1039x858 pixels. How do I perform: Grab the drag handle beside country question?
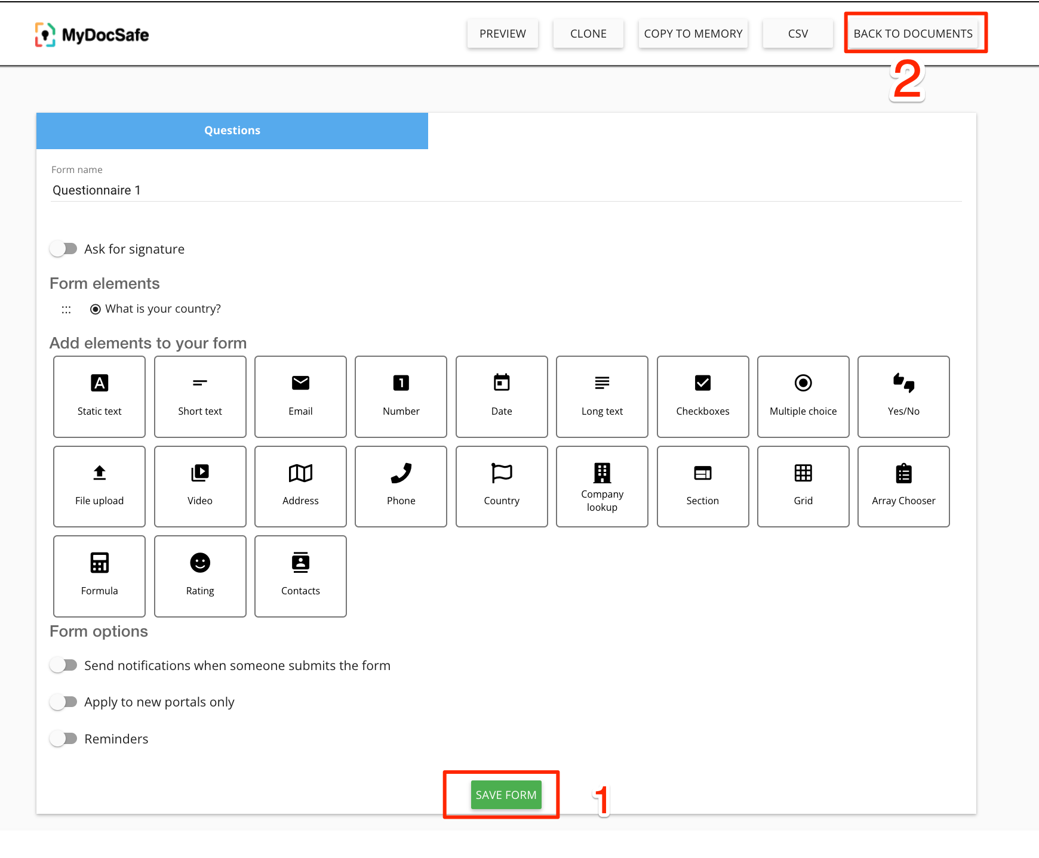66,310
